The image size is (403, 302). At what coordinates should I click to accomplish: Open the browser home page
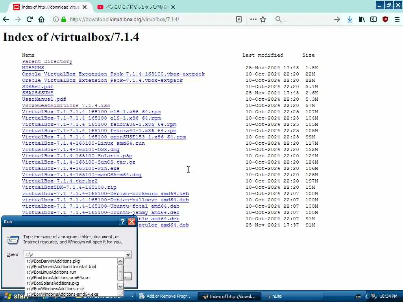point(41,19)
